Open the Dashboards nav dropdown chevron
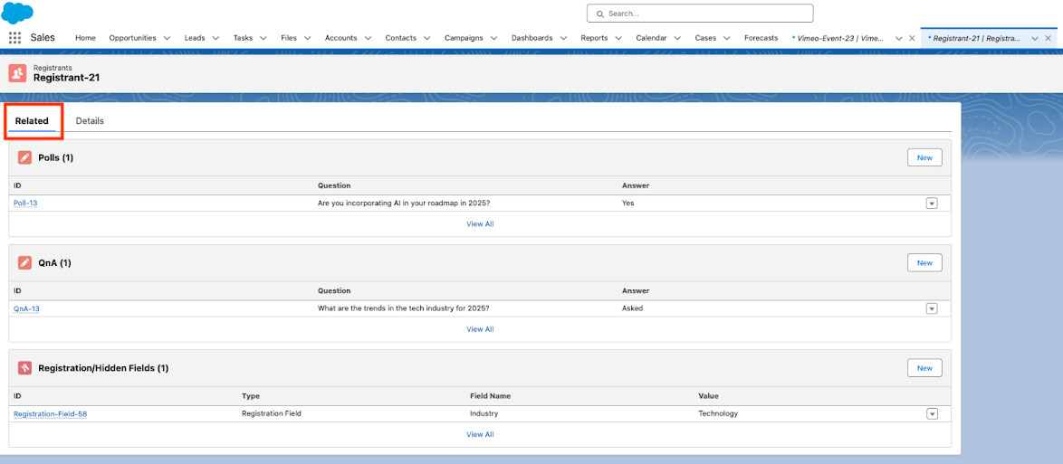Viewport: 1063px width, 464px height. (x=562, y=39)
